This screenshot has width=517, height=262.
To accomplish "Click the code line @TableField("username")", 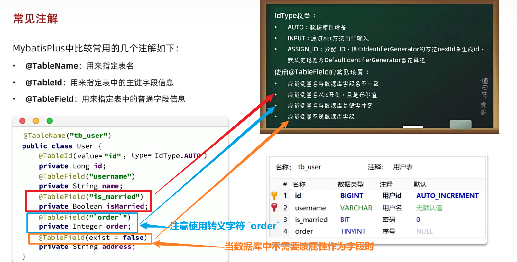I will coord(87,176).
